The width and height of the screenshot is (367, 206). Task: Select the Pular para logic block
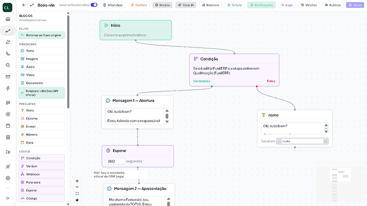pos(42,182)
